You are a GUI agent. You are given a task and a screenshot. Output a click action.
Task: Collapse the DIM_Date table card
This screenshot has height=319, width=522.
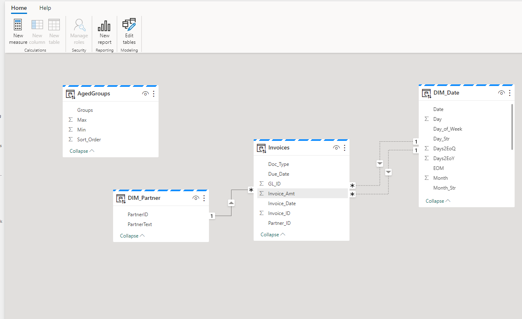tap(438, 201)
